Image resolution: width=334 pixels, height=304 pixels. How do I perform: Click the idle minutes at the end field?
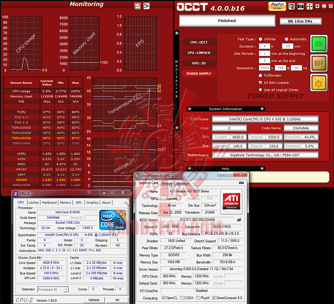click(264, 60)
